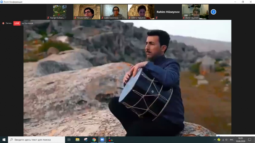Open Task View on taskbar
This screenshot has width=255, height=143.
(x=69, y=140)
